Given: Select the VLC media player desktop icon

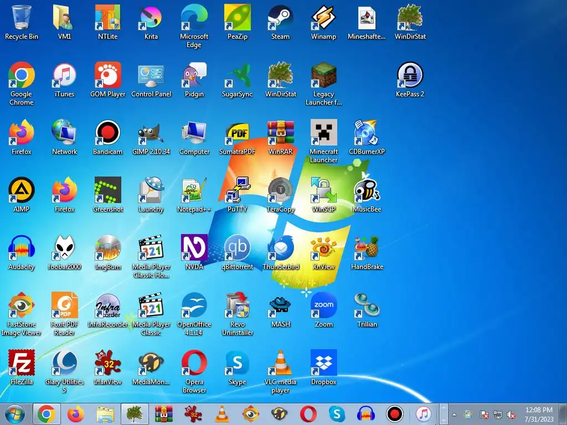Looking at the screenshot, I should tap(280, 371).
